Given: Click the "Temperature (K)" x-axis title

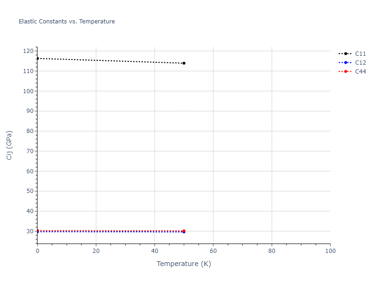Looking at the screenshot, I should click(x=184, y=264).
